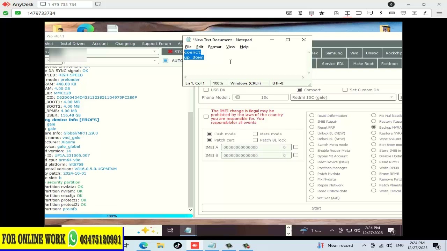Switch to the Samsung tab
Image resolution: width=447 pixels, height=251 pixels.
click(334, 53)
